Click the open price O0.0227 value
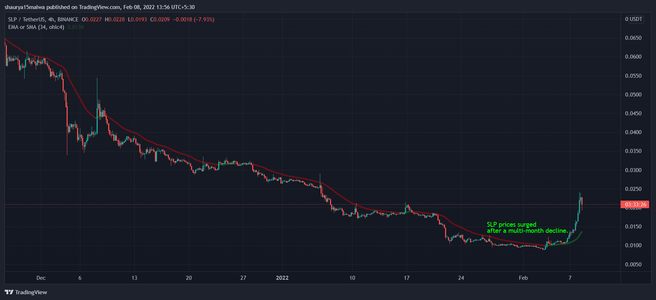The width and height of the screenshot is (656, 300). (x=92, y=20)
